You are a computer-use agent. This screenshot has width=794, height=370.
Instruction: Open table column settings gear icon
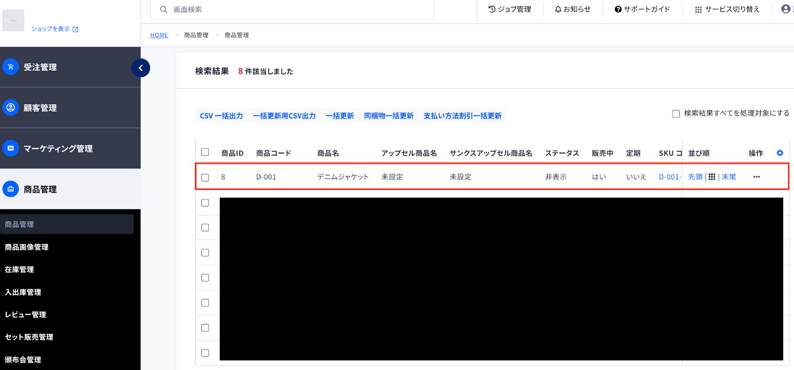[780, 153]
